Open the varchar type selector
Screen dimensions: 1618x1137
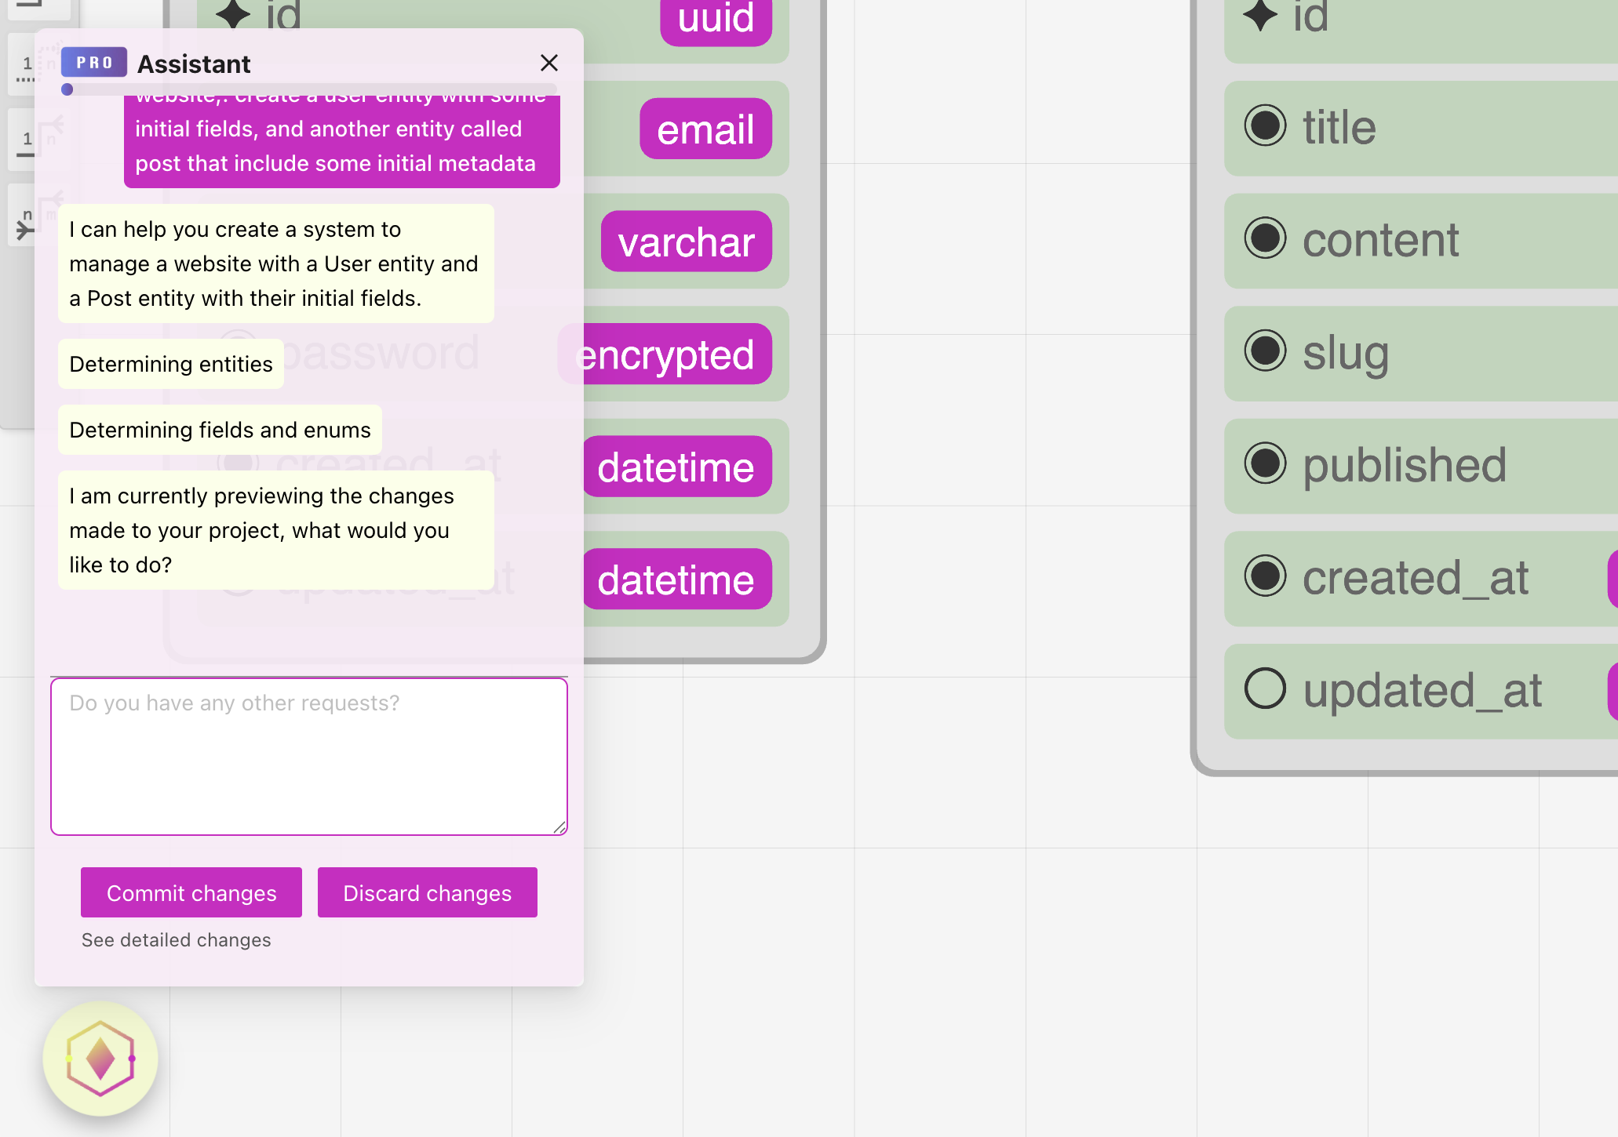point(686,242)
